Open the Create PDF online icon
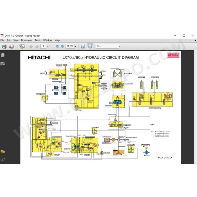 coord(11,46)
